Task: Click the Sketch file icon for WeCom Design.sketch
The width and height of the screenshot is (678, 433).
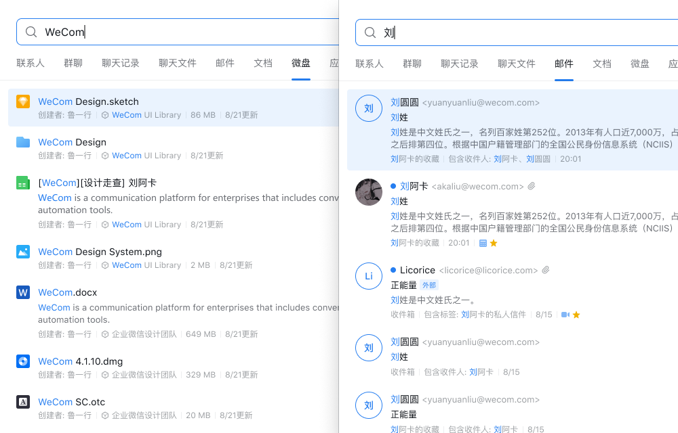Action: click(23, 101)
